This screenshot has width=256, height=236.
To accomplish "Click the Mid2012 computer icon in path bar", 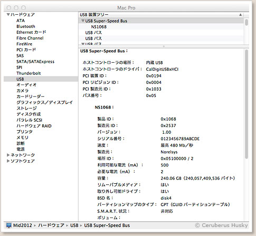I will [x=8, y=225].
